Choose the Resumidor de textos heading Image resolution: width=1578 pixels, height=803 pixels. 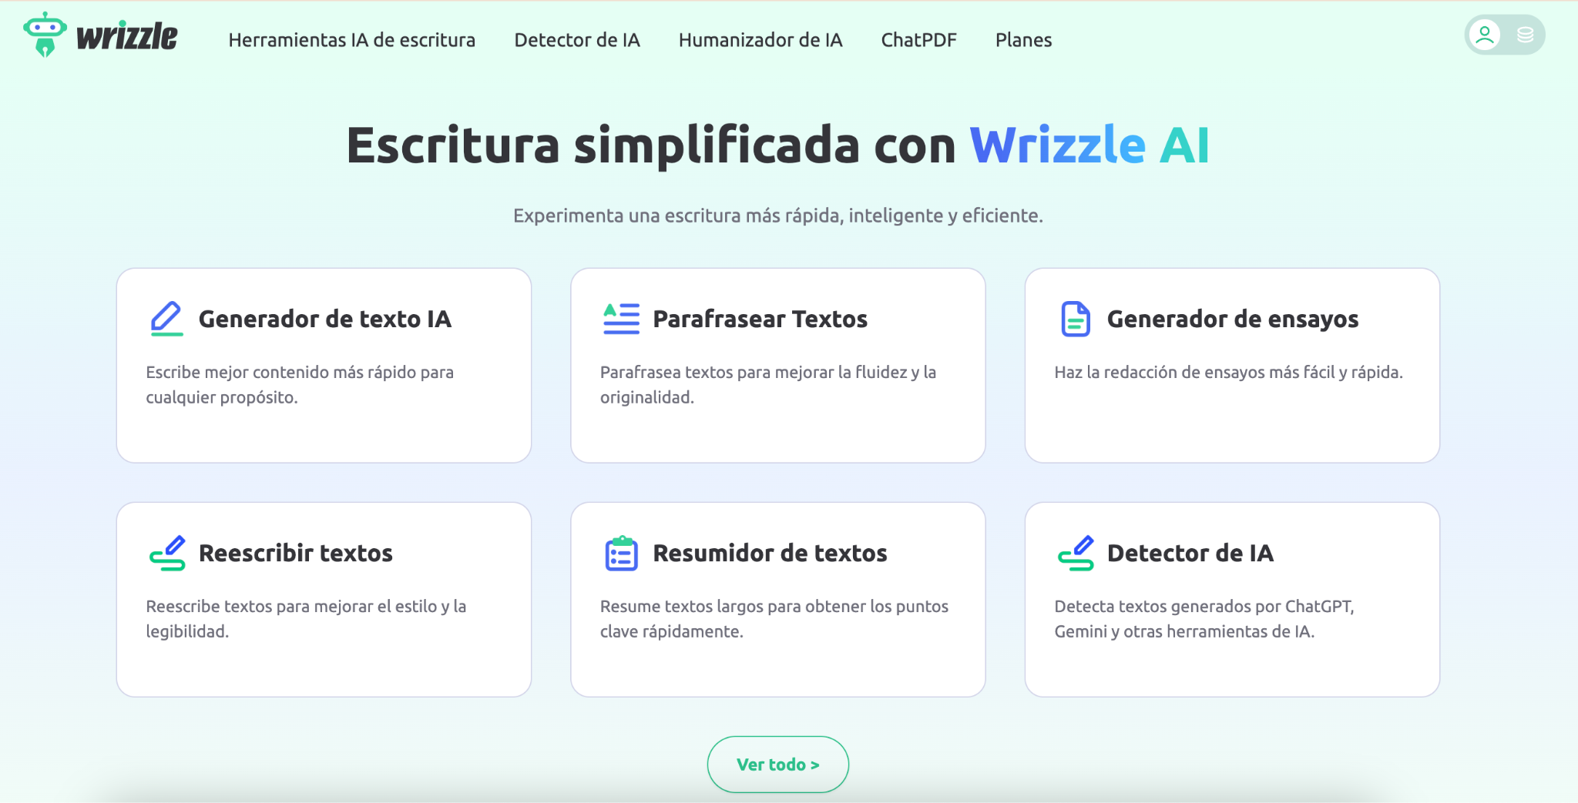click(x=770, y=553)
